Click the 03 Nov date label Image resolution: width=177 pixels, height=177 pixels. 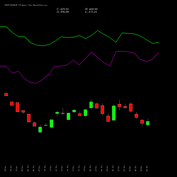pyautogui.click(x=22, y=169)
